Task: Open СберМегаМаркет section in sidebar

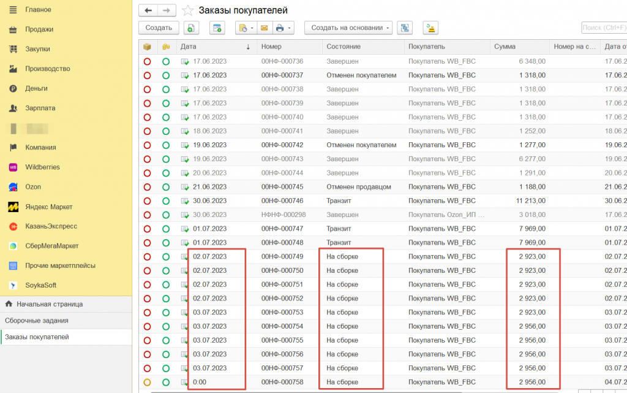Action: [51, 246]
